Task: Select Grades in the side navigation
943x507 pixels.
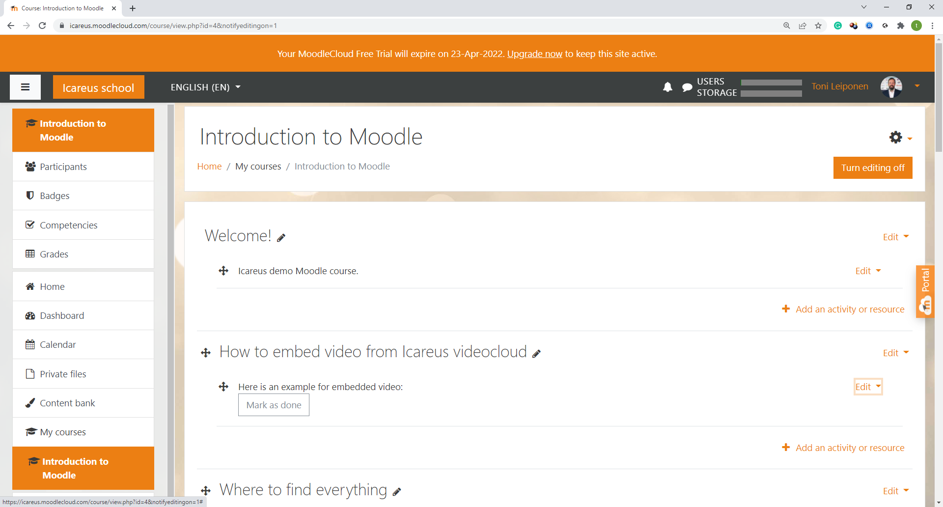Action: (x=54, y=254)
